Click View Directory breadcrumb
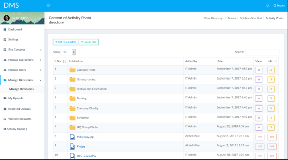Image resolution: width=288 pixels, height=160 pixels. [213, 18]
